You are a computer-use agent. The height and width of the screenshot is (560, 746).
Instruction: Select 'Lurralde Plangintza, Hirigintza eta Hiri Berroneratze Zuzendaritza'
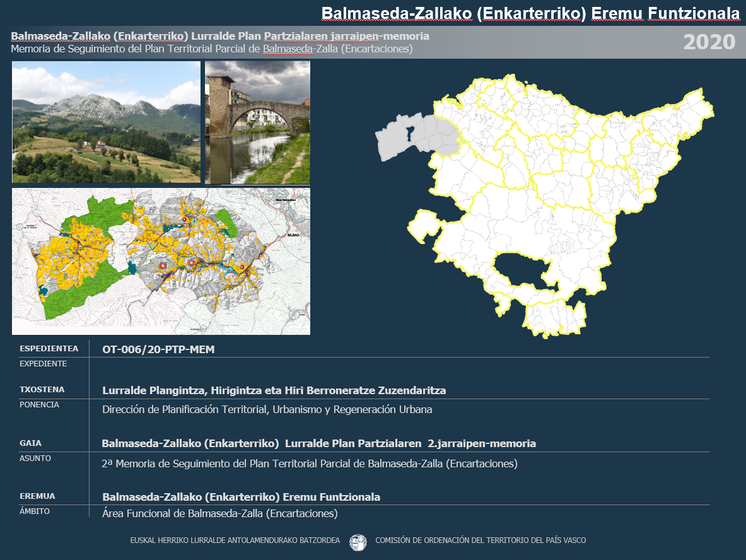tap(274, 390)
